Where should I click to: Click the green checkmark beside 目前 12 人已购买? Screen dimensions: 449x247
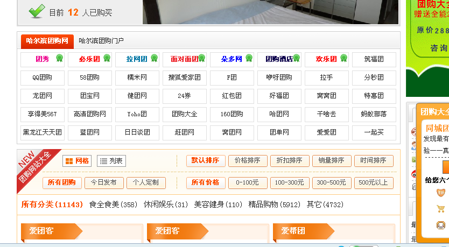click(x=37, y=11)
